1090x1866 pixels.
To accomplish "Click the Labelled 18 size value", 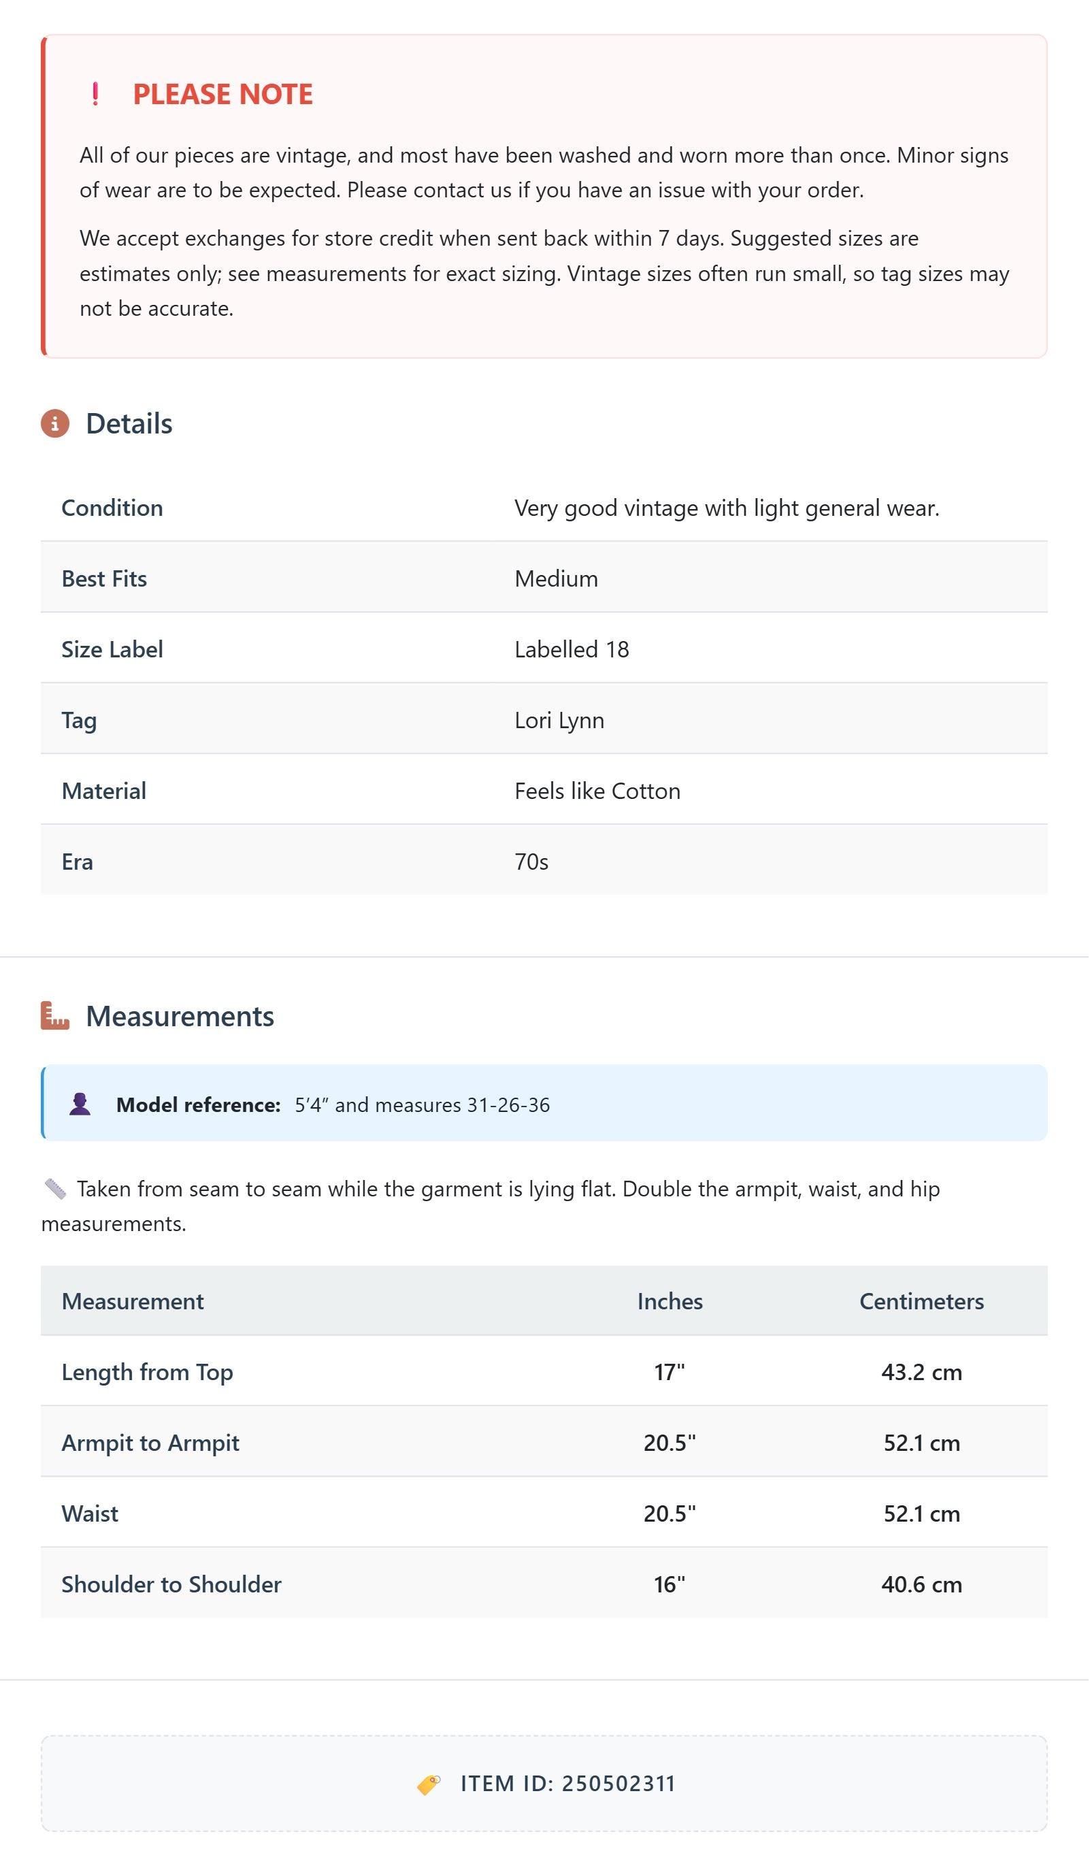I will click(x=572, y=650).
